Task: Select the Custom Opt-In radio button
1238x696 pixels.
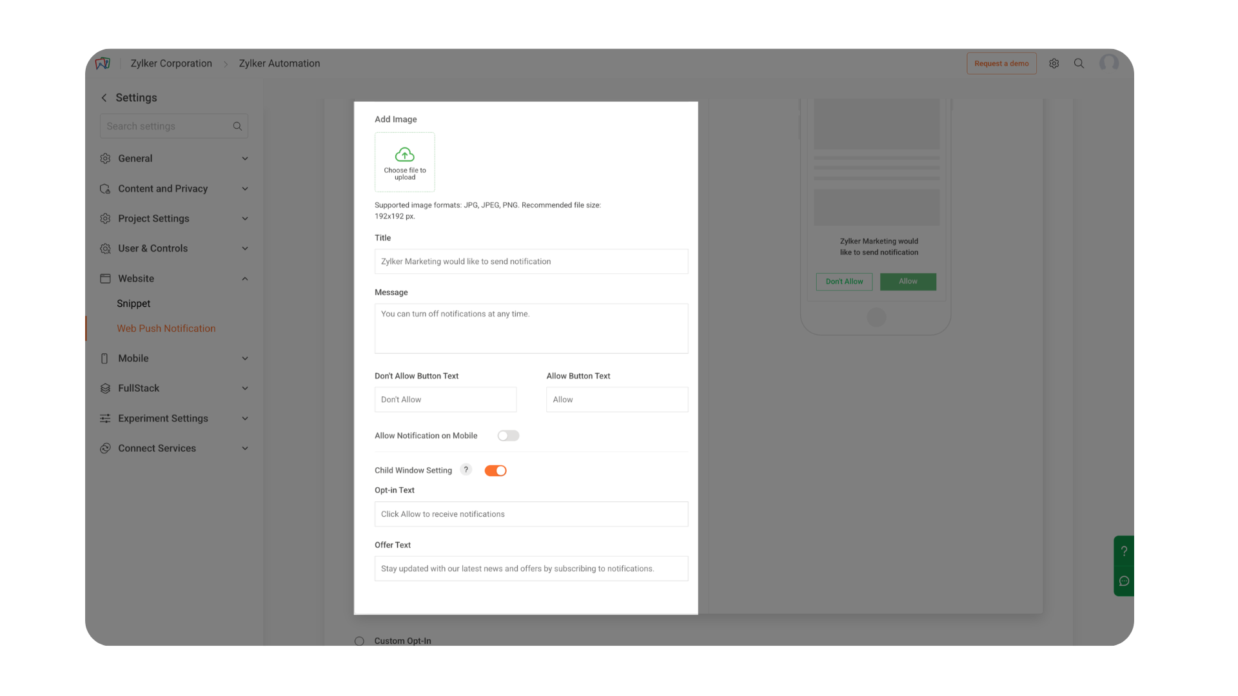Action: [x=359, y=641]
